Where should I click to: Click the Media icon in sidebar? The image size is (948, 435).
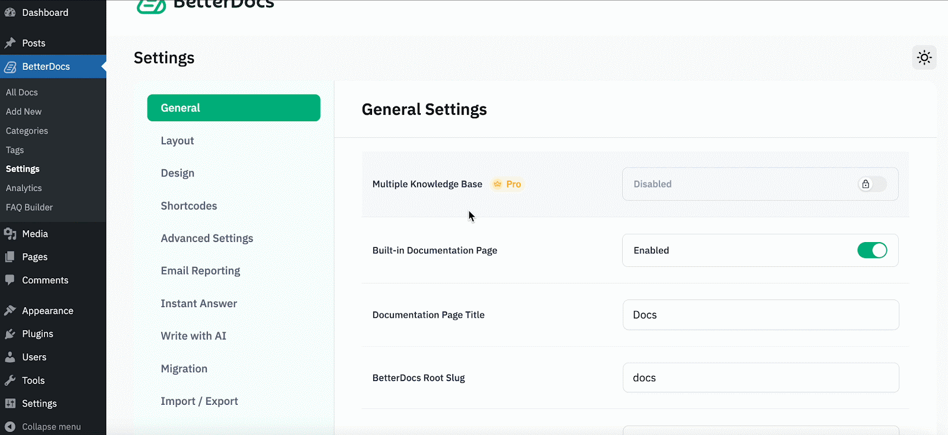(10, 234)
